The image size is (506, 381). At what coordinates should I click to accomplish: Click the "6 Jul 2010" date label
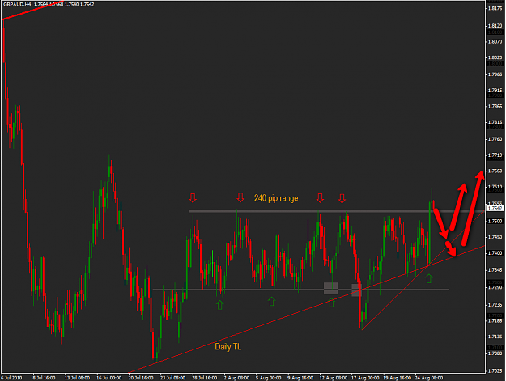11,378
